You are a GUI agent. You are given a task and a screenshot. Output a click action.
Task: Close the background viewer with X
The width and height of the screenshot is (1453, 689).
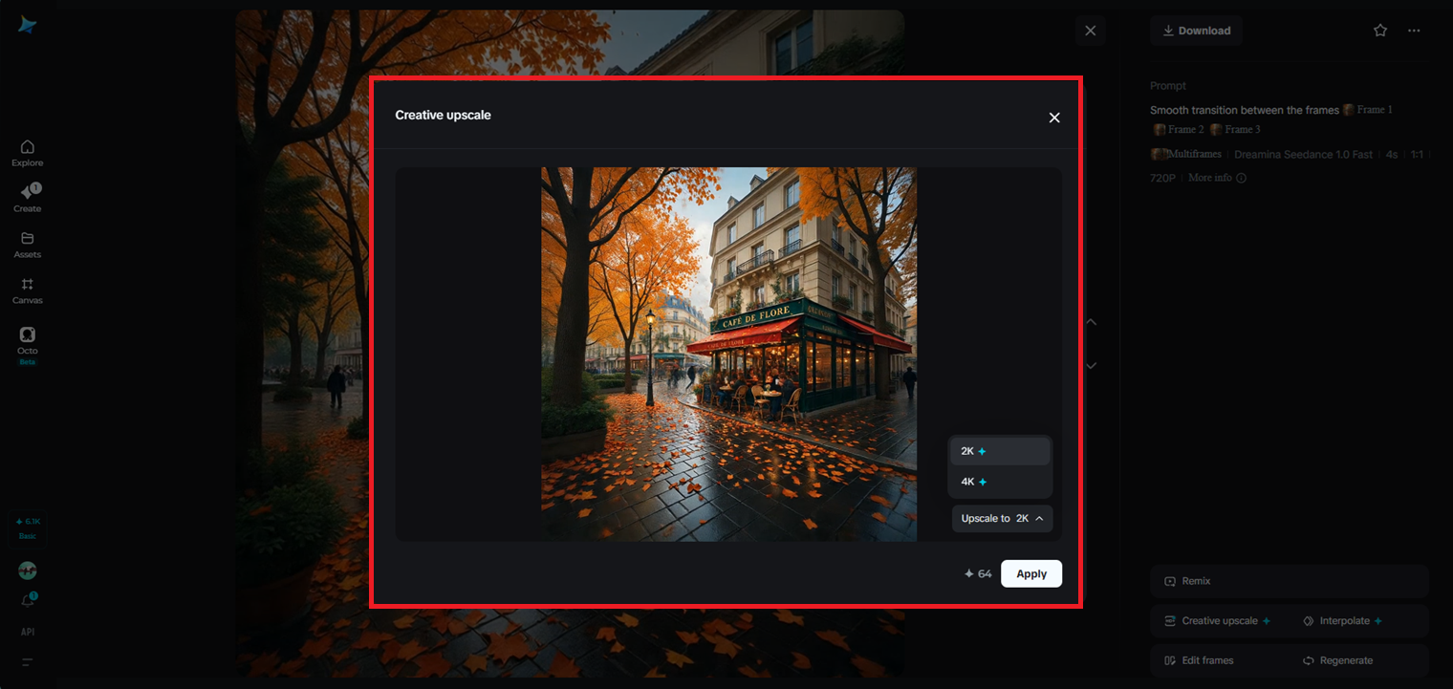(x=1091, y=31)
